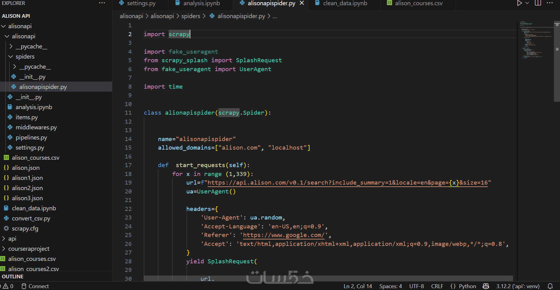The width and height of the screenshot is (560, 290).
Task: Open editor More Actions ellipsis
Action: pyautogui.click(x=550, y=3)
